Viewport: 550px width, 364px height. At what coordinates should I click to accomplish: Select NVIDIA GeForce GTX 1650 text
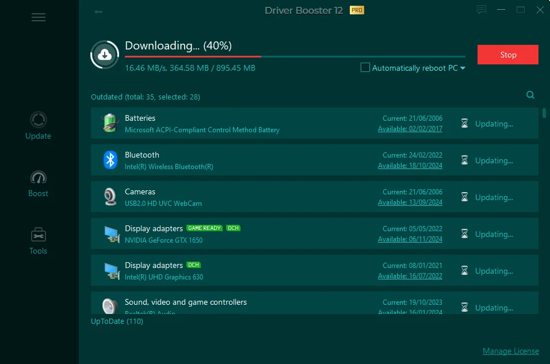pos(163,240)
